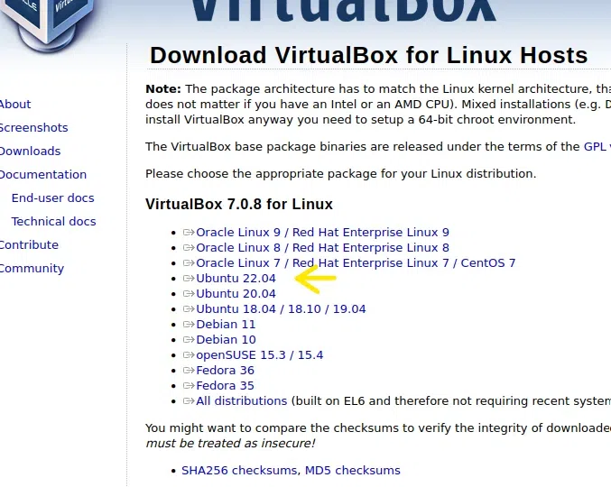Open the SHA256 checksums link
The height and width of the screenshot is (487, 611).
tap(240, 470)
